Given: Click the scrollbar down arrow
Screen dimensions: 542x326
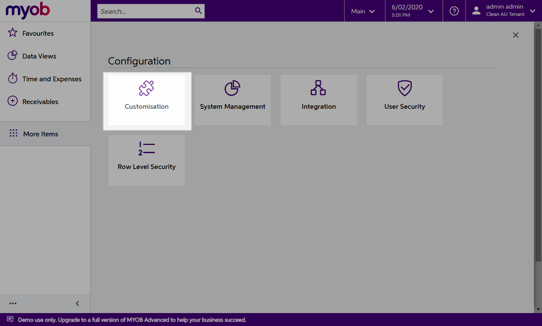Looking at the screenshot, I should point(538,309).
